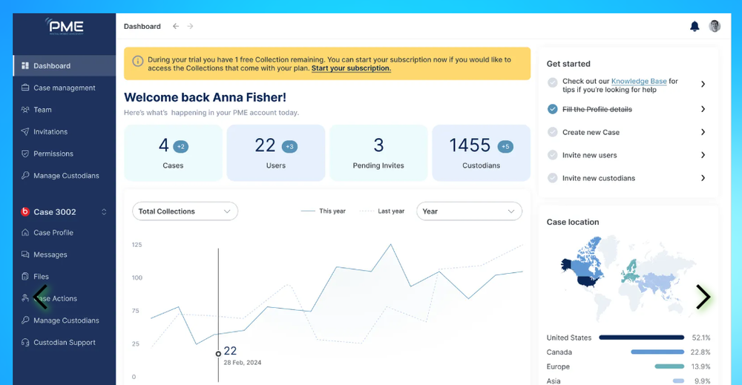The image size is (742, 385).
Task: Click the Welcome back Anna Fisher heading
Action: (205, 97)
